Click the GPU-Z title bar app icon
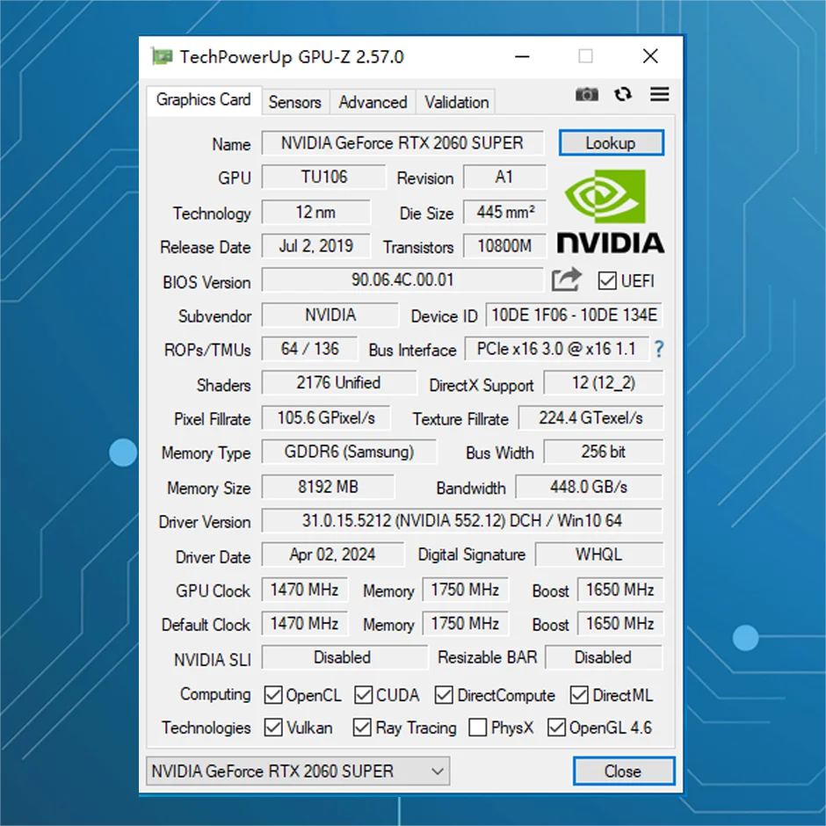 pos(163,56)
